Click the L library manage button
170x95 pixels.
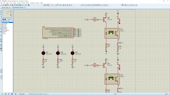tap(5, 20)
